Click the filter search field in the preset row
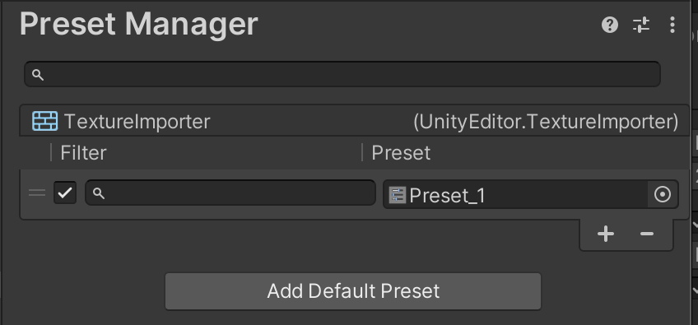 (230, 193)
